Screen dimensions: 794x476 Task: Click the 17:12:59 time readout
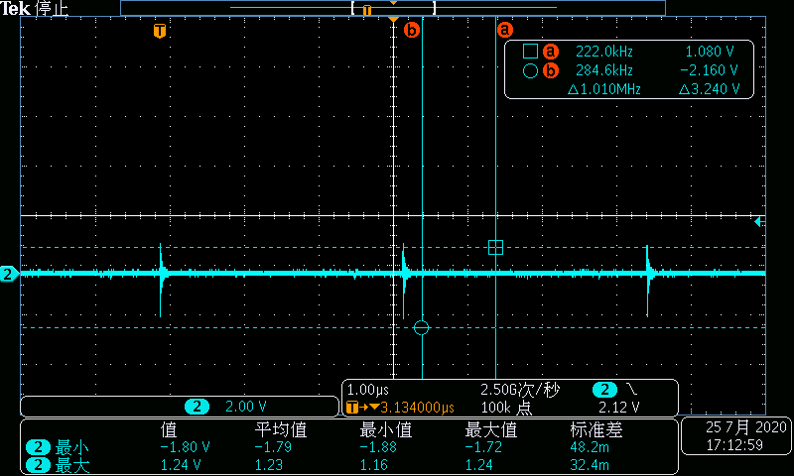click(734, 445)
